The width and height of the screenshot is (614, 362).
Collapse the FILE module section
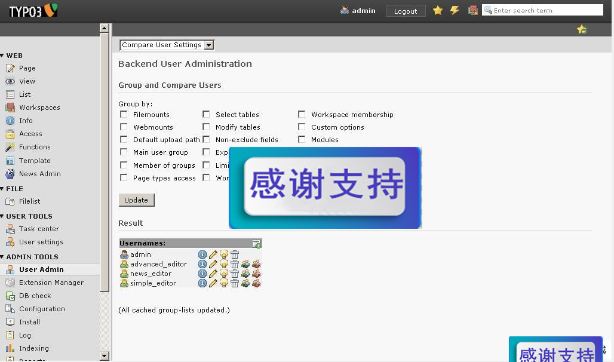2,189
